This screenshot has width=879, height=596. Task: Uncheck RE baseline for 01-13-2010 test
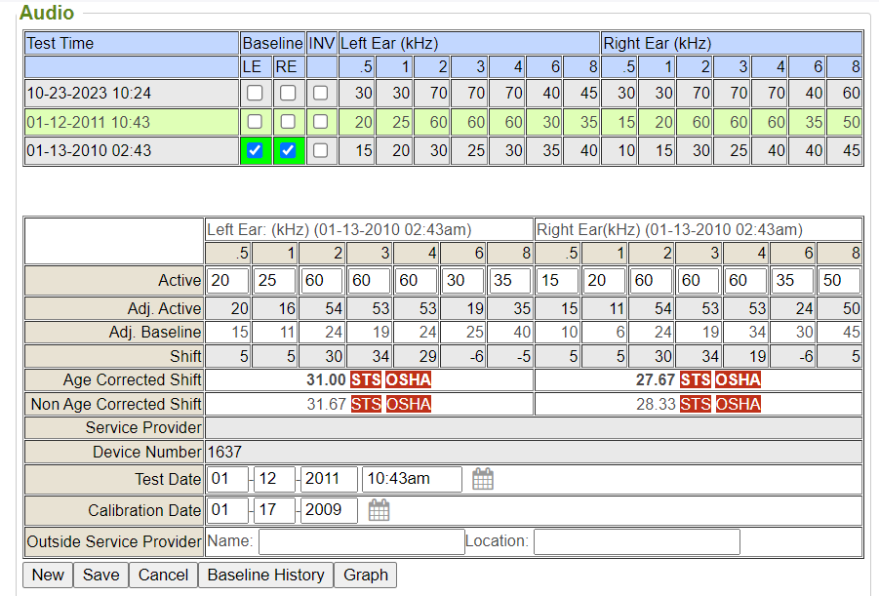pyautogui.click(x=287, y=151)
